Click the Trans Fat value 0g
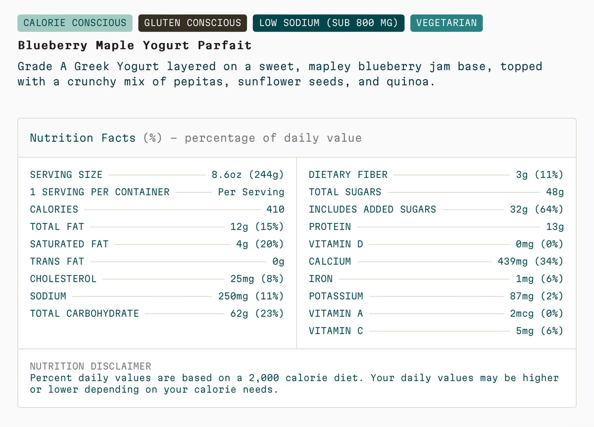Screen dimensions: 594x427 279,261
